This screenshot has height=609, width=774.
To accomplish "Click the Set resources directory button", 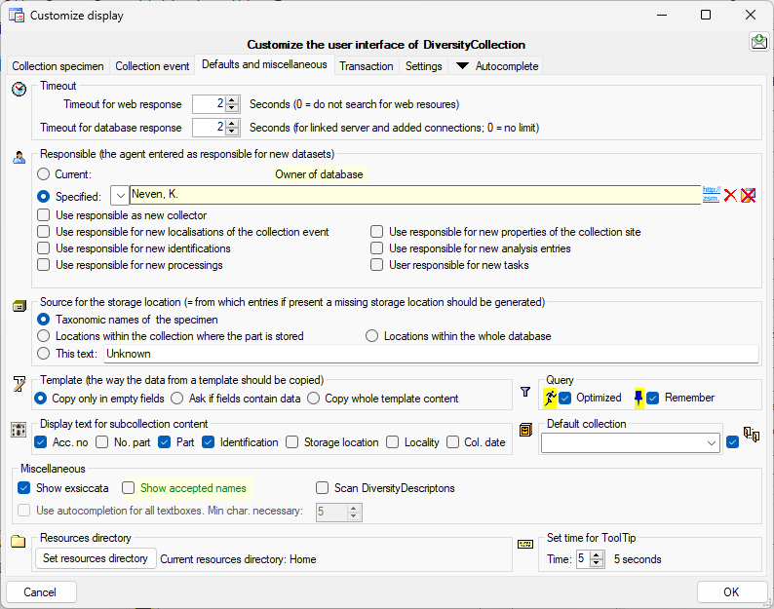I will point(96,558).
